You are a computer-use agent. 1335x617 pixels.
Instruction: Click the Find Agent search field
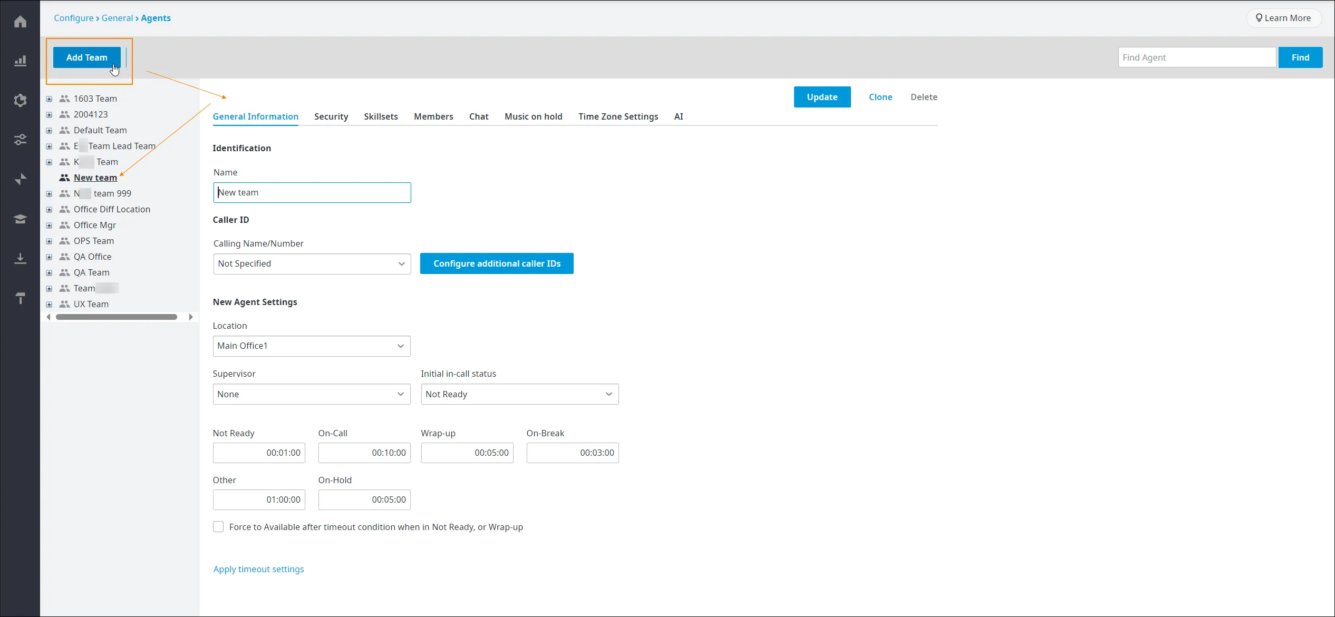pos(1197,57)
